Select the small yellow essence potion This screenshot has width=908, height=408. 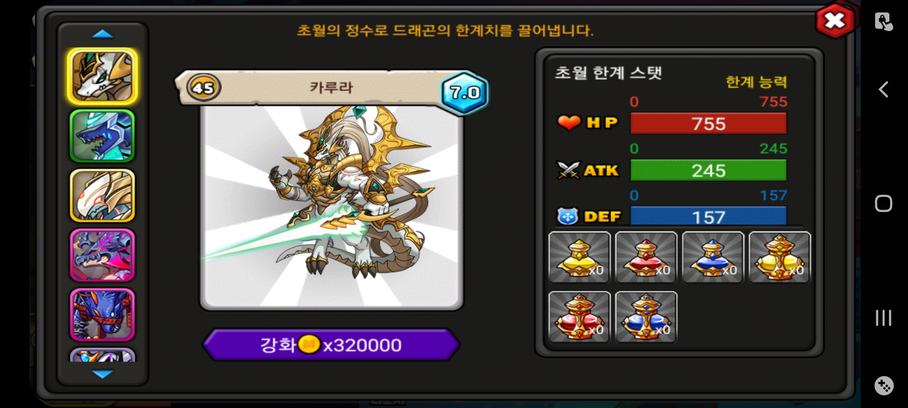pyautogui.click(x=579, y=257)
